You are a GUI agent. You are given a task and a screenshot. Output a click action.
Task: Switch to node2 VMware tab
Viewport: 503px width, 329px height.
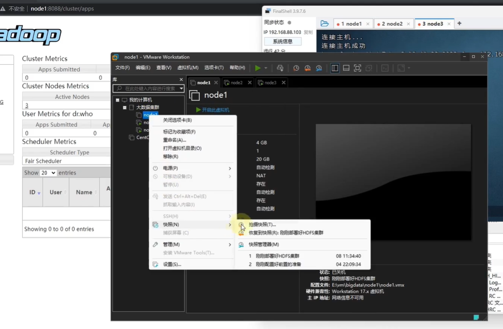(x=236, y=83)
